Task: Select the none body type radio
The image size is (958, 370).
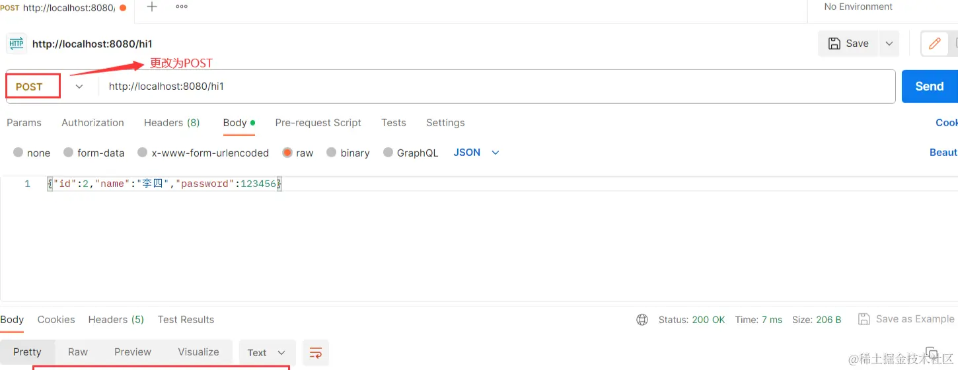Action: [x=18, y=153]
